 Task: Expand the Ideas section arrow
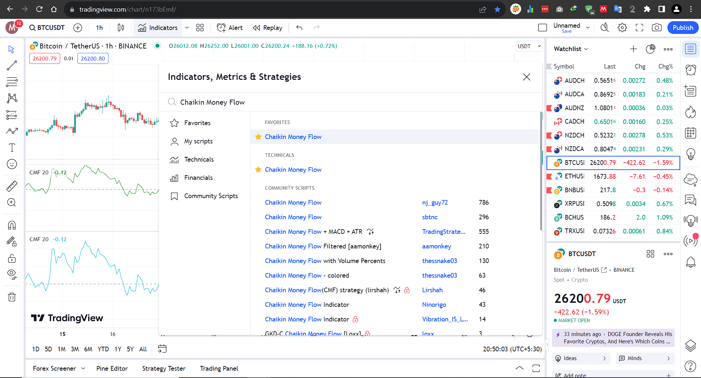point(604,358)
